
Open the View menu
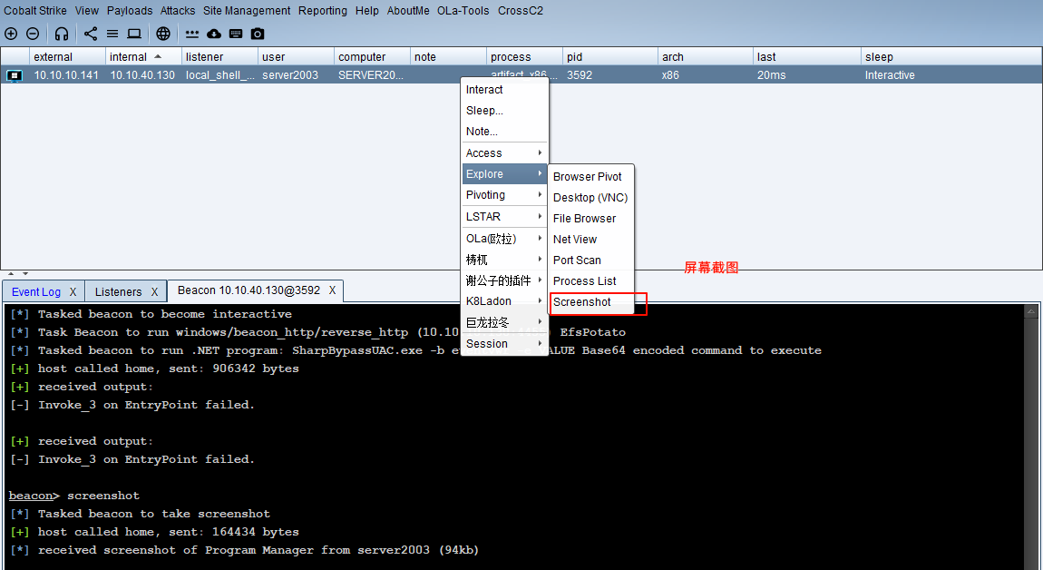tap(86, 11)
